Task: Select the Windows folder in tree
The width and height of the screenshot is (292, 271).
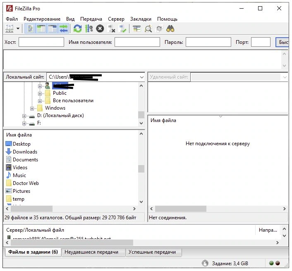Action: [55, 108]
